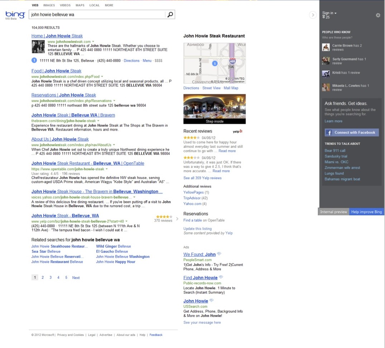Open the Maps tab
Image resolution: width=385 pixels, height=348 pixels.
pyautogui.click(x=80, y=5)
